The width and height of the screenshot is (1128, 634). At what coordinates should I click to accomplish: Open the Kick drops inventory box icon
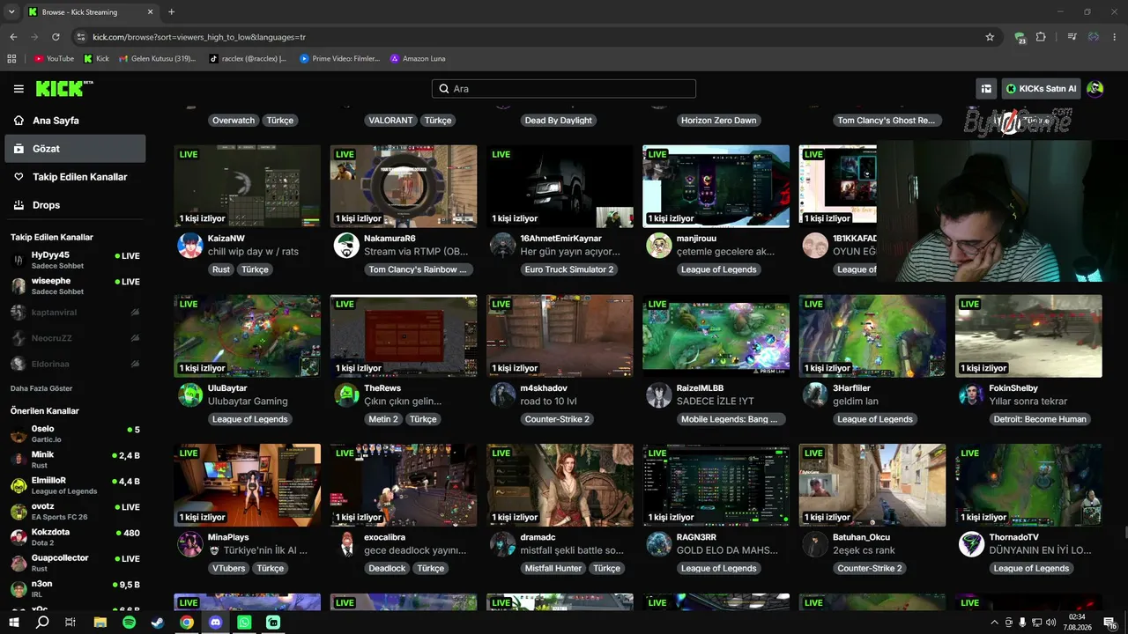click(986, 89)
